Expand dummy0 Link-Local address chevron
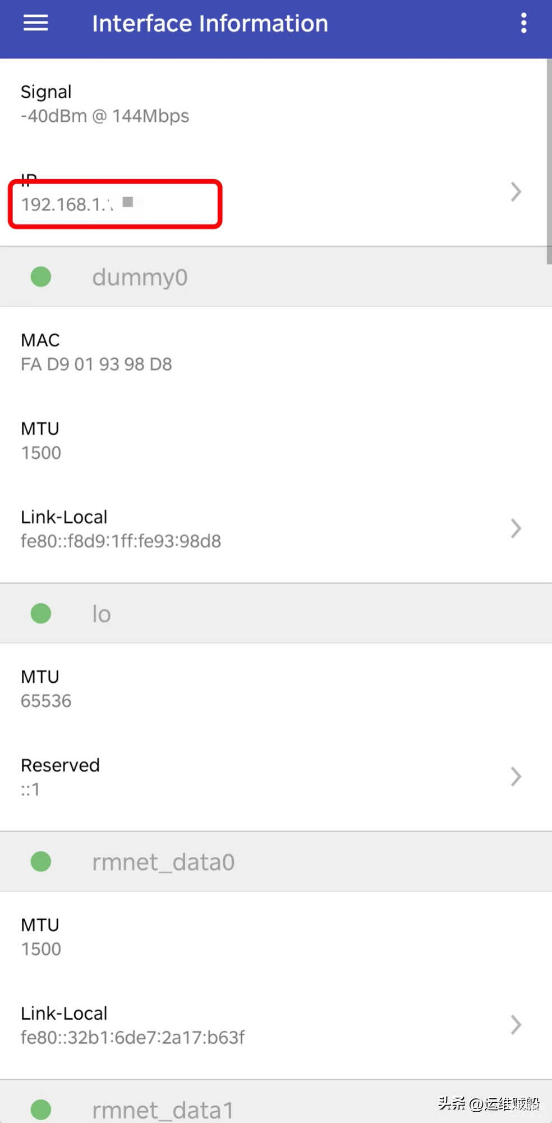Image resolution: width=552 pixels, height=1123 pixels. tap(516, 528)
